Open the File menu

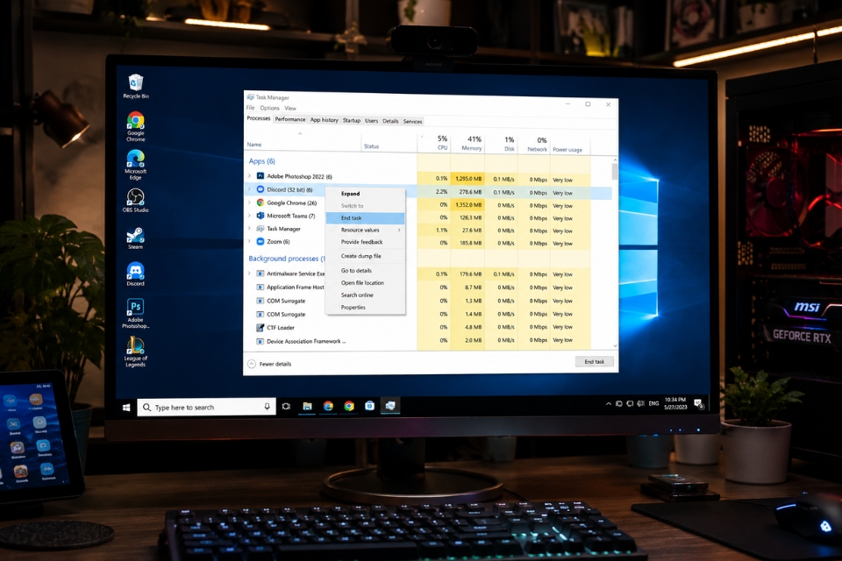[251, 108]
